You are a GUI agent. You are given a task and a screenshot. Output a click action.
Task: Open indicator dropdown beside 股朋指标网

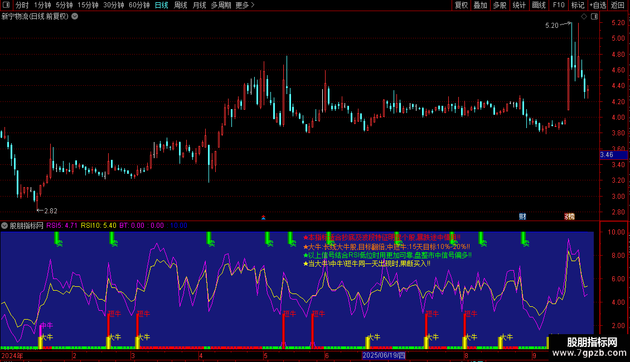tap(4, 226)
